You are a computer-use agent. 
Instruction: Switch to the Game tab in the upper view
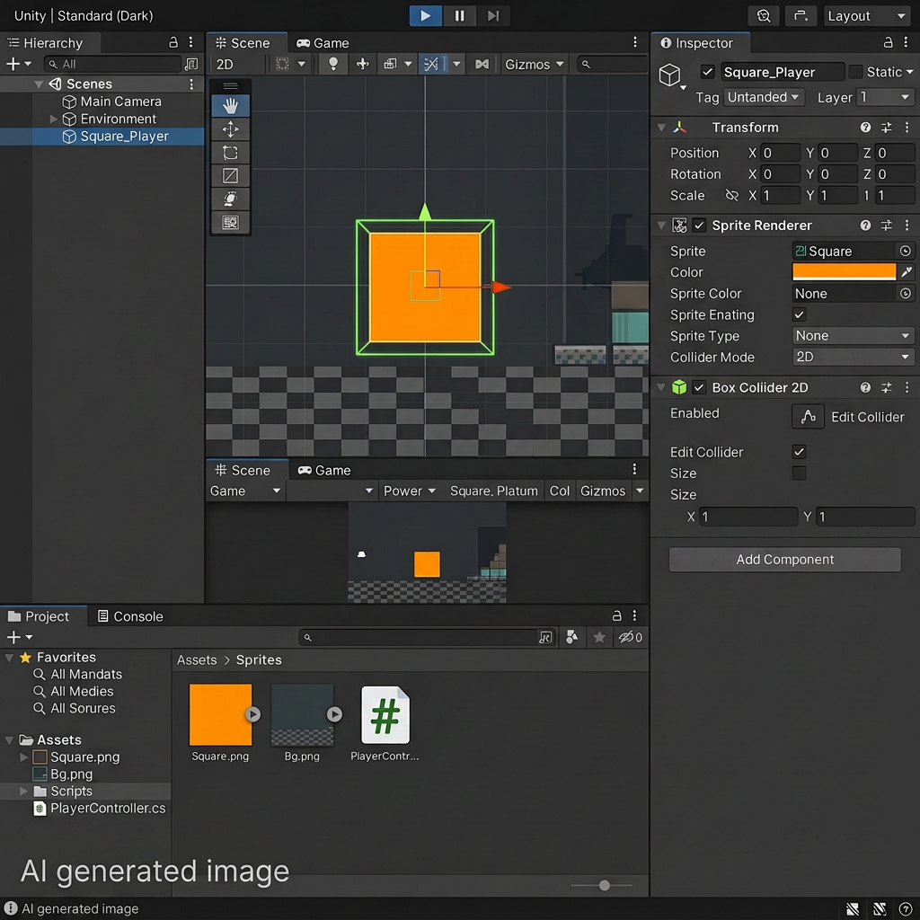point(323,43)
